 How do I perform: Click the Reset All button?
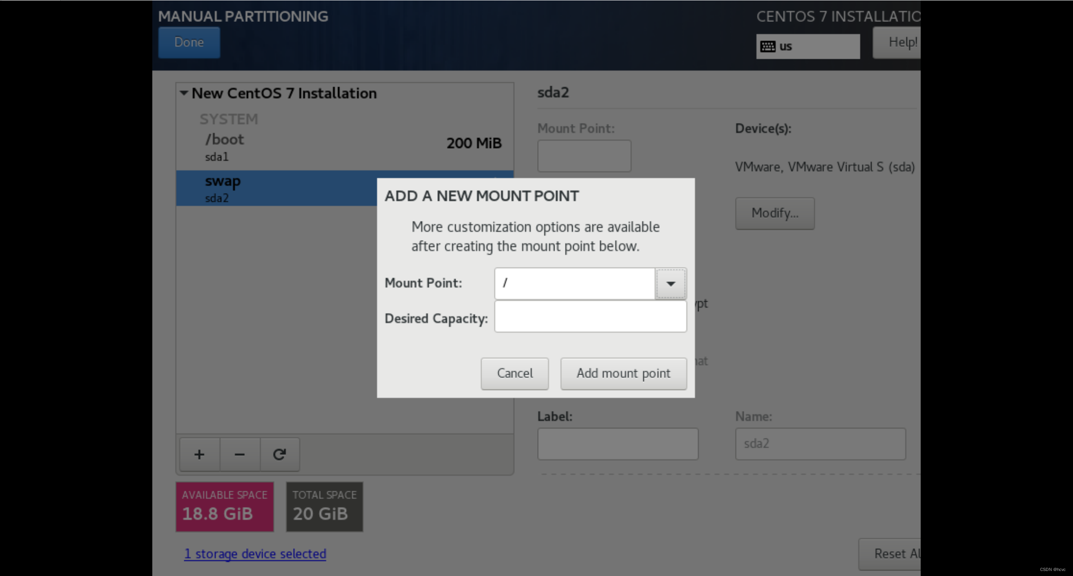[890, 554]
